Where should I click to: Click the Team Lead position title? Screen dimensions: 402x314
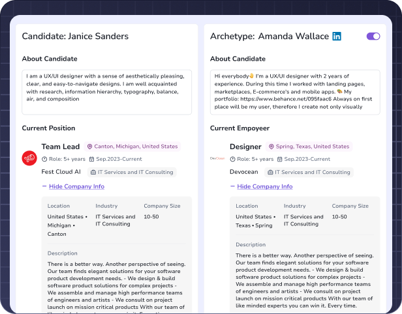61,147
